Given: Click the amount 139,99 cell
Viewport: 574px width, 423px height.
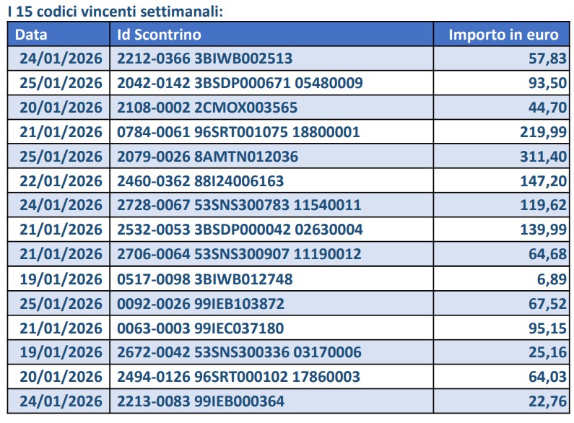Looking at the screenshot, I should pos(543,230).
